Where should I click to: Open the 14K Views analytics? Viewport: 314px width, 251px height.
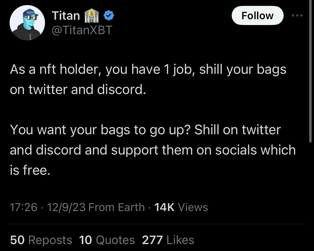181,207
